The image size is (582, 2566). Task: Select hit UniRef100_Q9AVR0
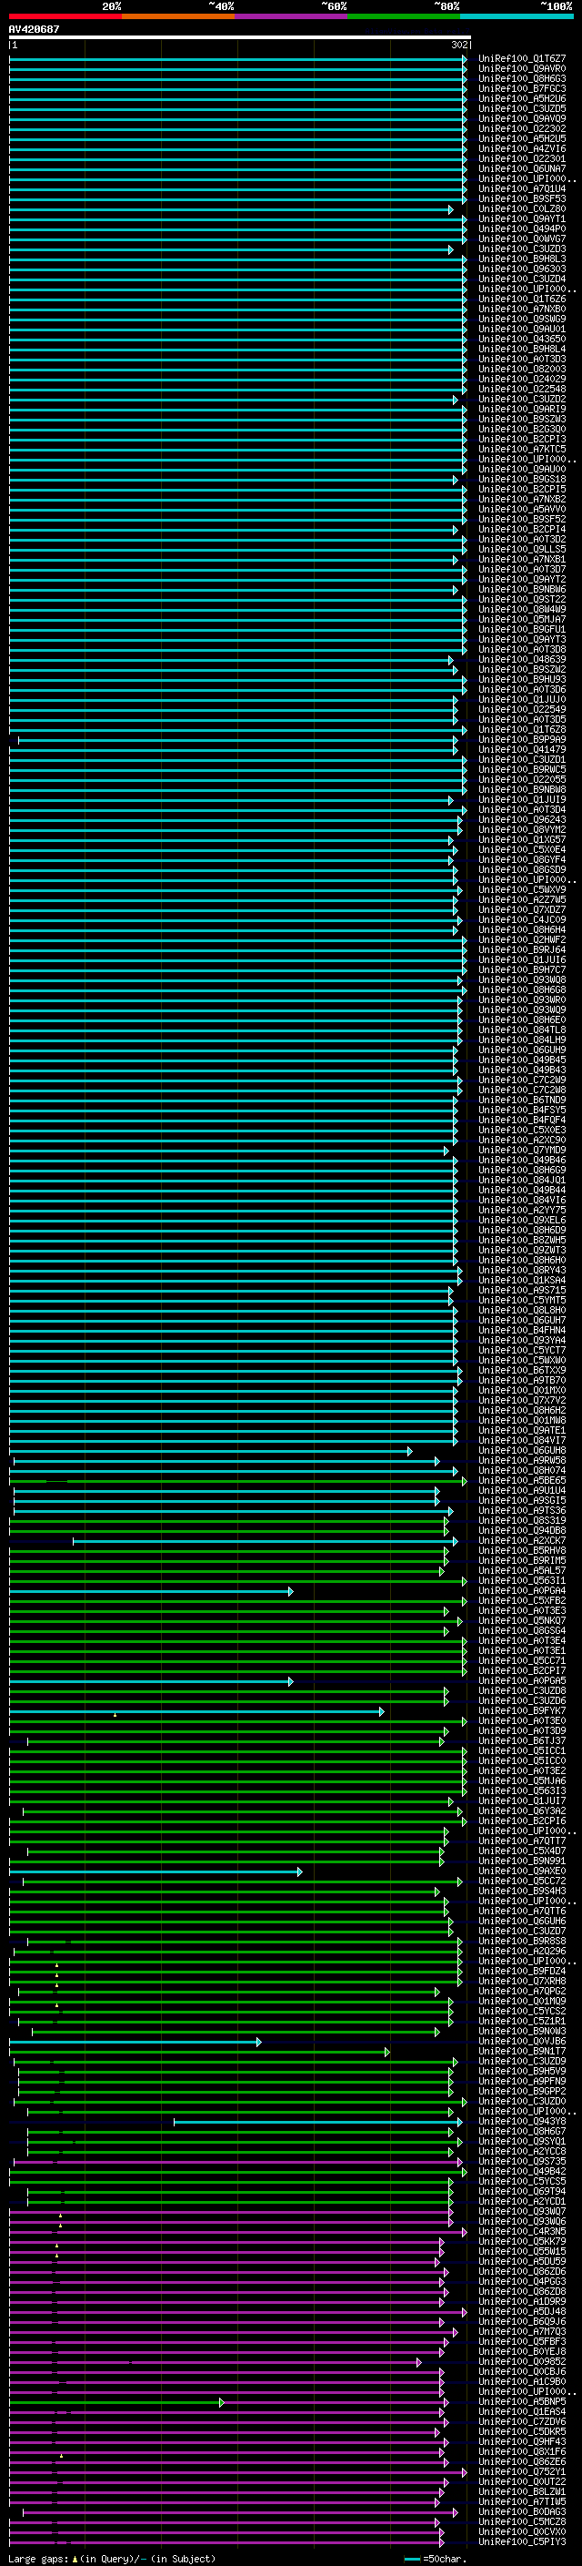(522, 69)
